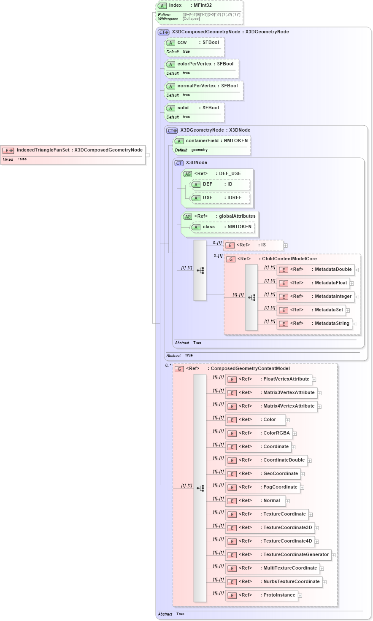This screenshot has width=373, height=621.
Task: Open the X3DGeometryNode base type link
Action: tap(268, 32)
